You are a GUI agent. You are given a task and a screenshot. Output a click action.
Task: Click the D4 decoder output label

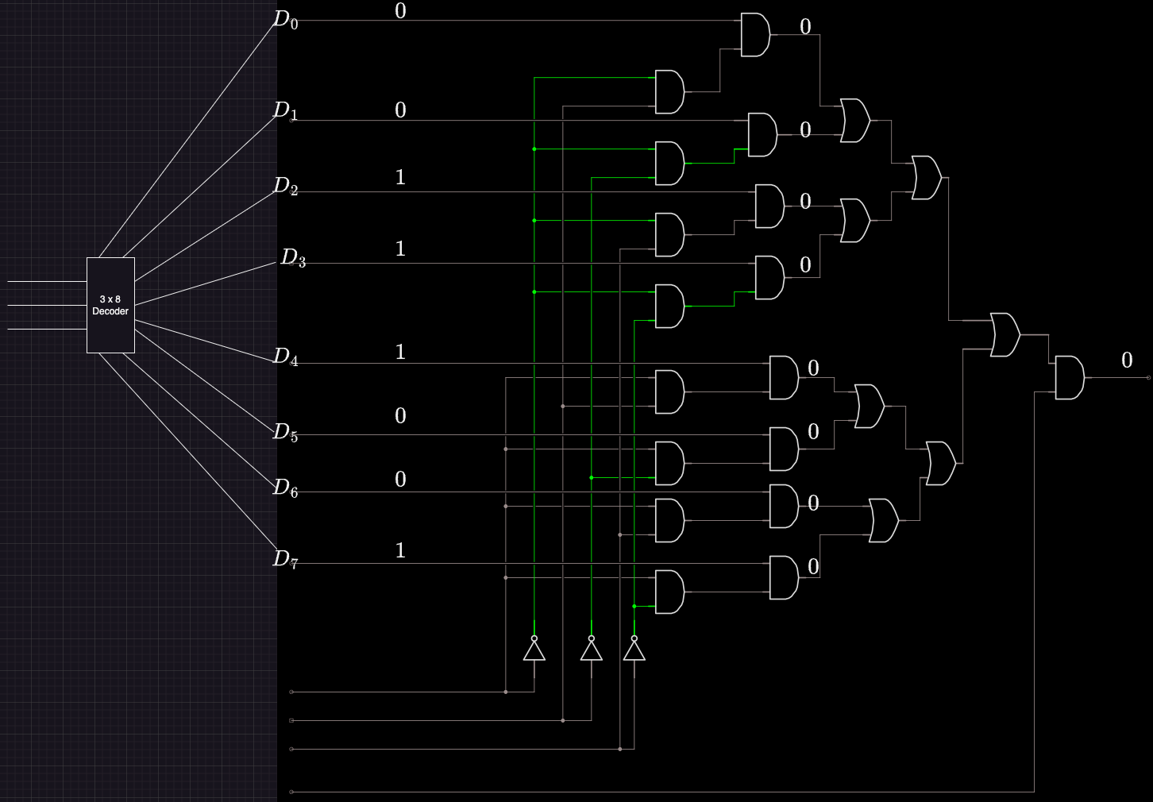[x=286, y=357]
